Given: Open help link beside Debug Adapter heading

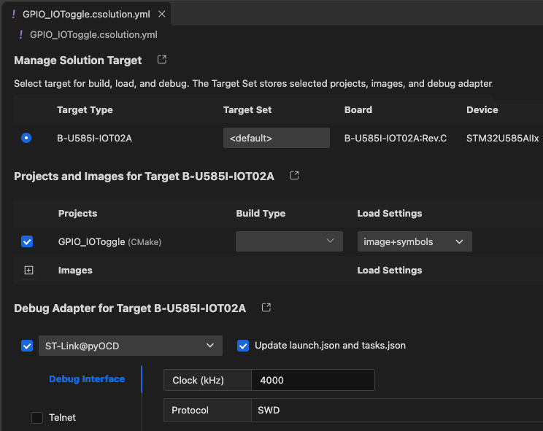Looking at the screenshot, I should coord(266,307).
